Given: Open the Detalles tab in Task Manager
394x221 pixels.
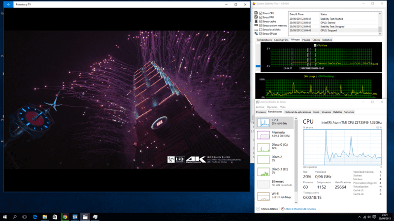Looking at the screenshot, I should (x=337, y=112).
